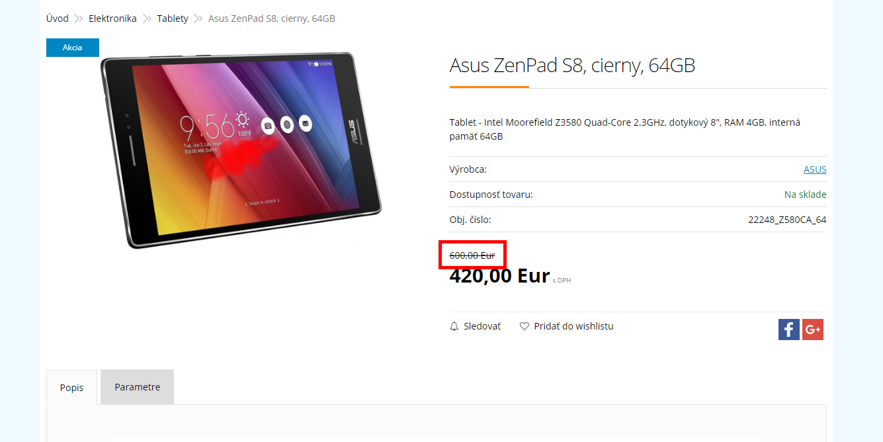Open the Tablety breadcrumb category
The width and height of the screenshot is (883, 442).
[173, 19]
